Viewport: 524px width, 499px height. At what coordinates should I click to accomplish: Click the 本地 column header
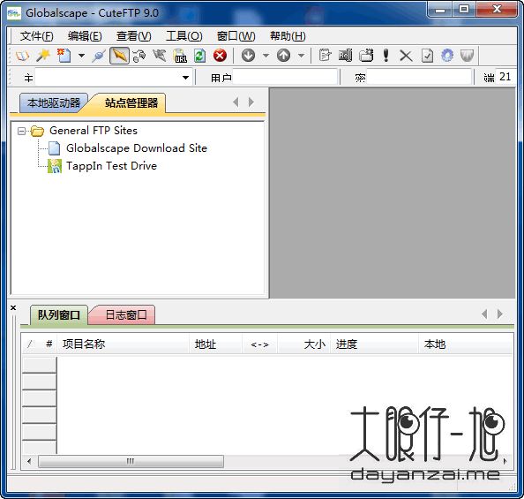(466, 344)
